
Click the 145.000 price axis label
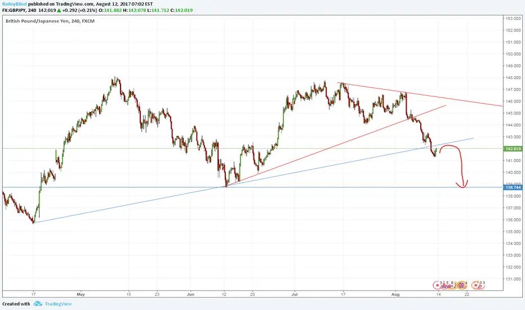point(513,113)
